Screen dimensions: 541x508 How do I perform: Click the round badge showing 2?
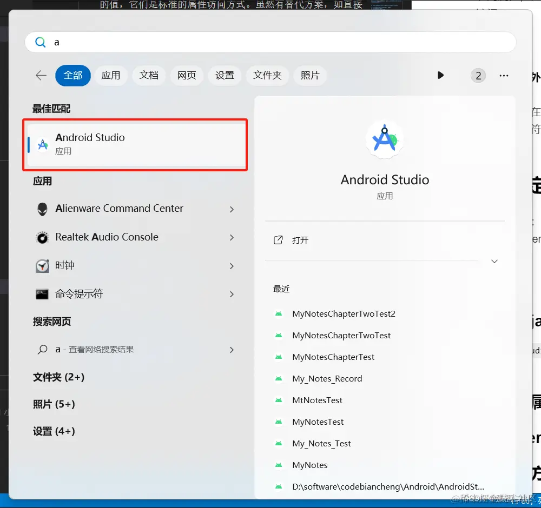click(x=478, y=76)
